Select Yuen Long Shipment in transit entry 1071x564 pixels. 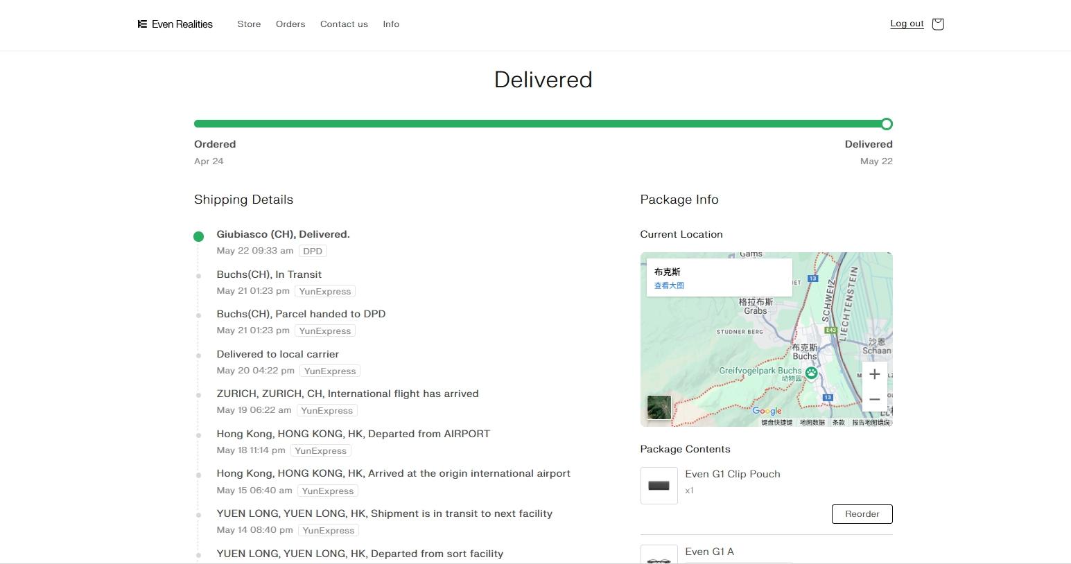coord(384,513)
